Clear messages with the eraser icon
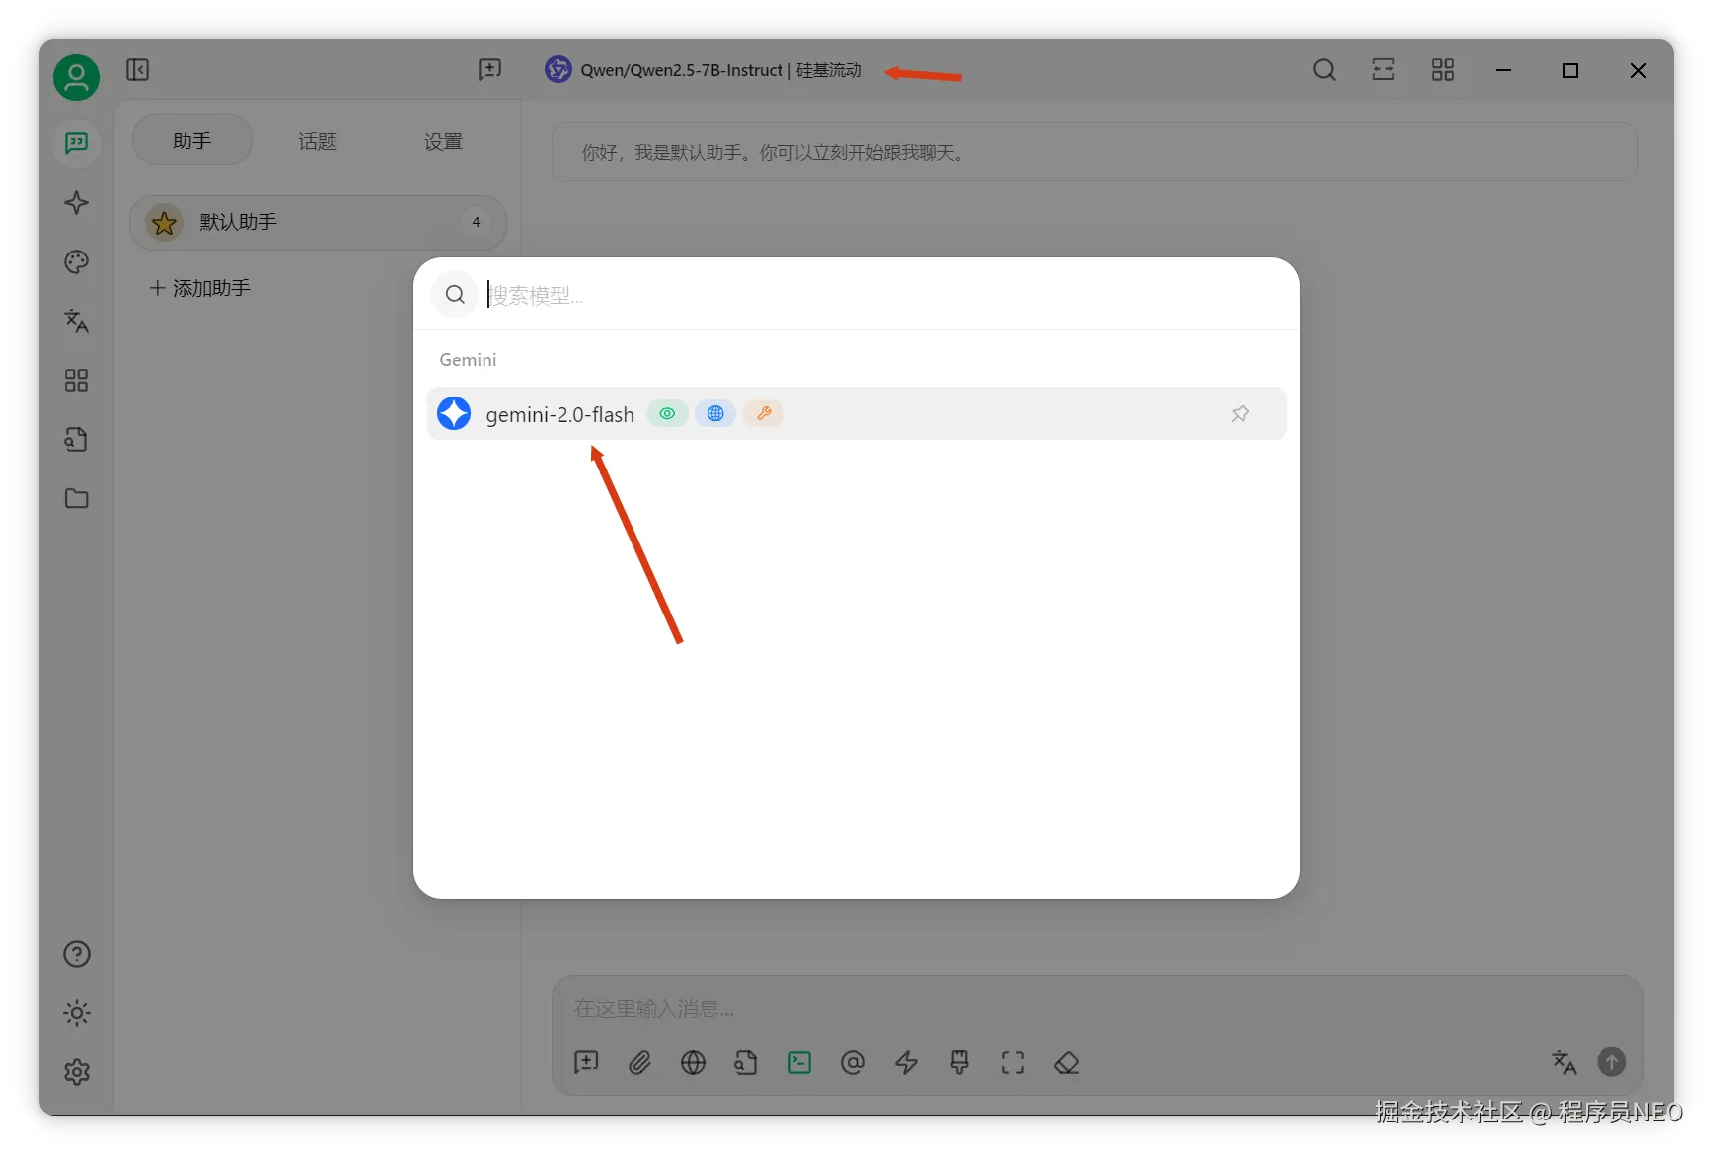The image size is (1713, 1155). 1066,1062
